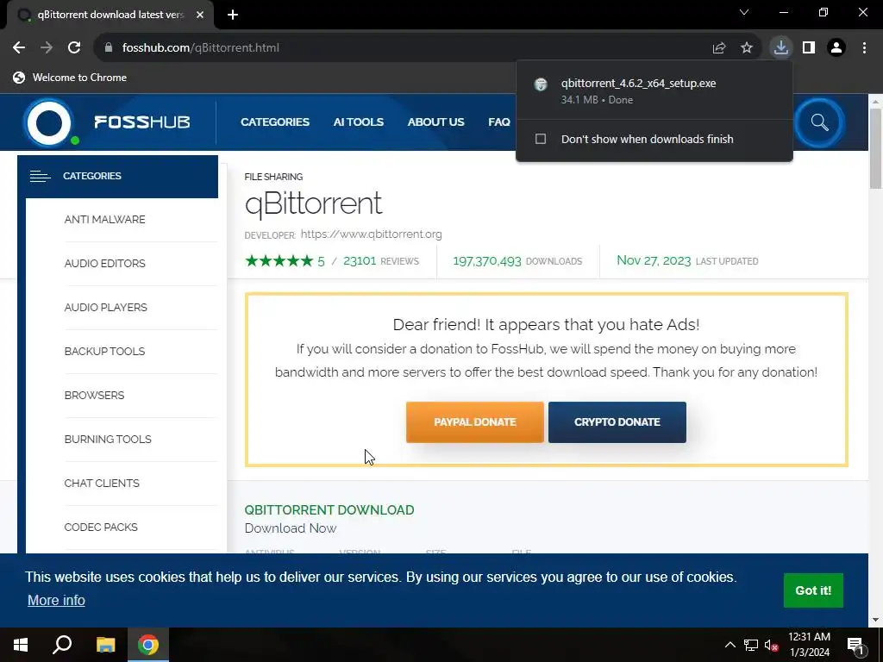Image resolution: width=883 pixels, height=662 pixels.
Task: Check Don't show when downloads finish
Action: (x=541, y=139)
